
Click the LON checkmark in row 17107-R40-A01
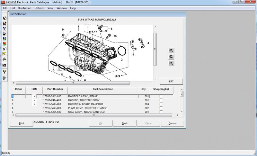click(x=34, y=100)
